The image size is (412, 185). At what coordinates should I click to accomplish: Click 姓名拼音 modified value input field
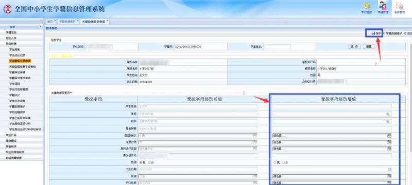[332, 128]
